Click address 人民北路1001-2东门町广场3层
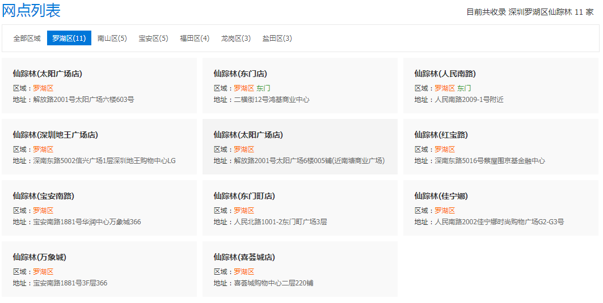The height and width of the screenshot is (303, 603). [280, 221]
